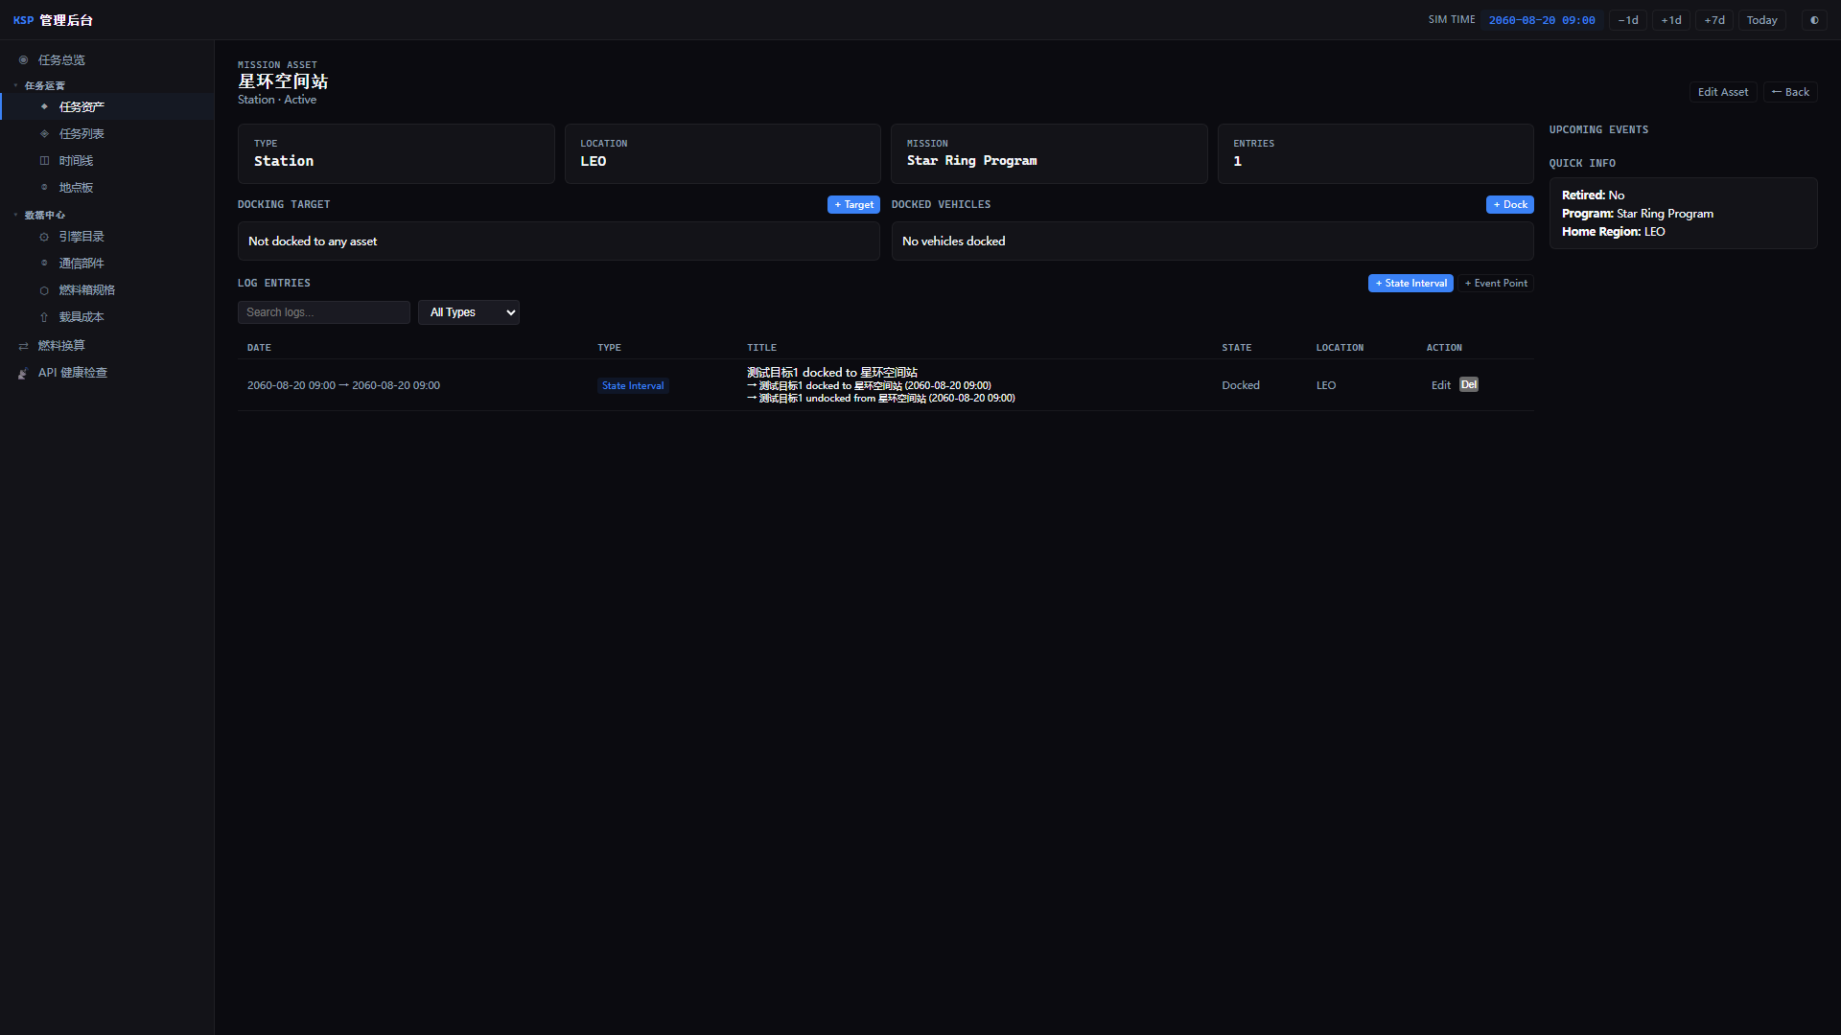Toggle the dark/light theme icon
1841x1035 pixels.
click(x=1814, y=20)
